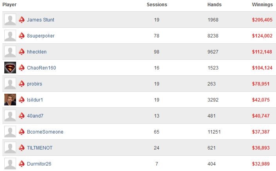276x171 pixels.
Task: Open the ChaoRen160 player name link
Action: (41, 68)
